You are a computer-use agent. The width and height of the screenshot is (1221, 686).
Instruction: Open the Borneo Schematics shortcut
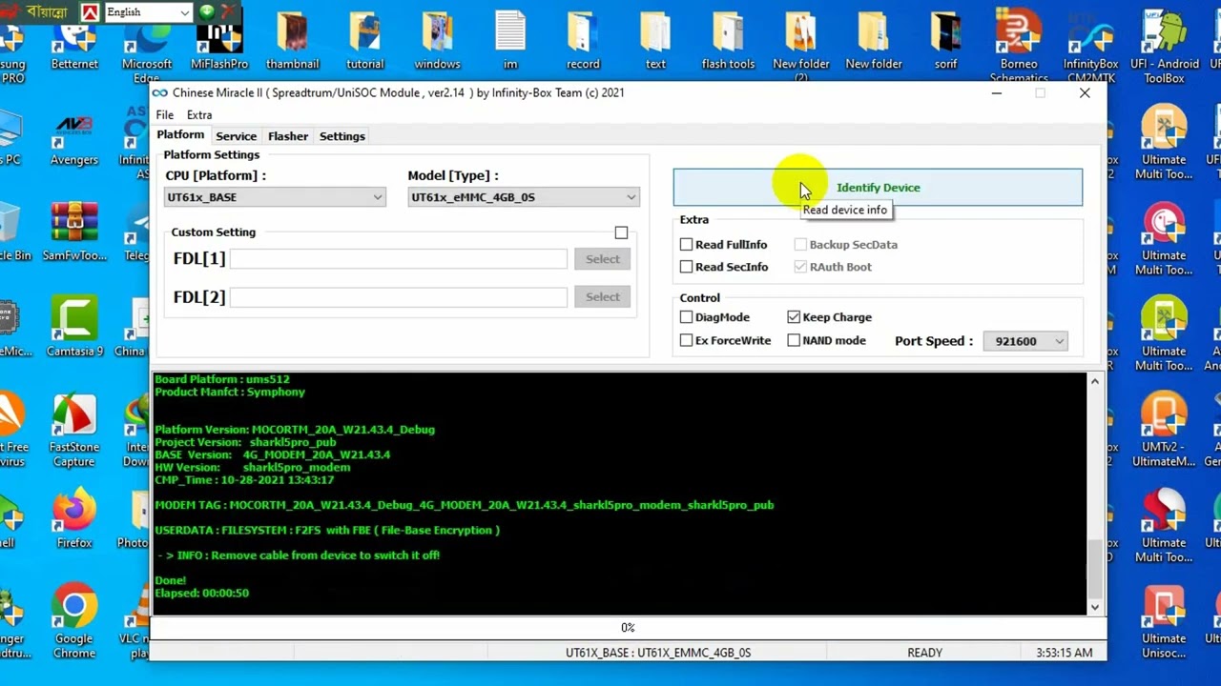(1019, 46)
